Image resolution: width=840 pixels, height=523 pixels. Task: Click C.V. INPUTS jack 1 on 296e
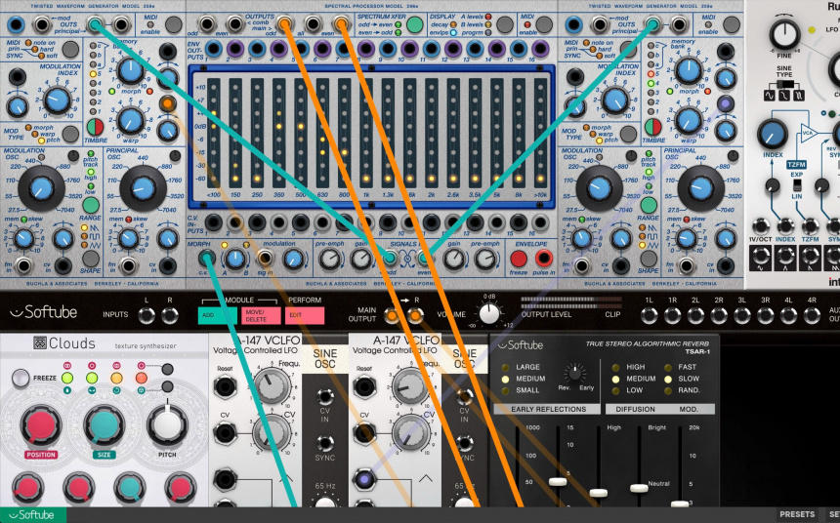click(x=214, y=222)
